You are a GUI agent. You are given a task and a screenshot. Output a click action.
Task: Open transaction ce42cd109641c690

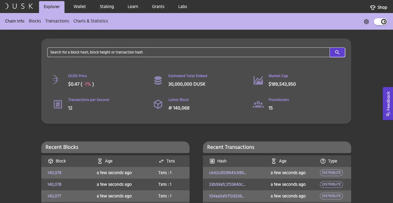coord(228,173)
